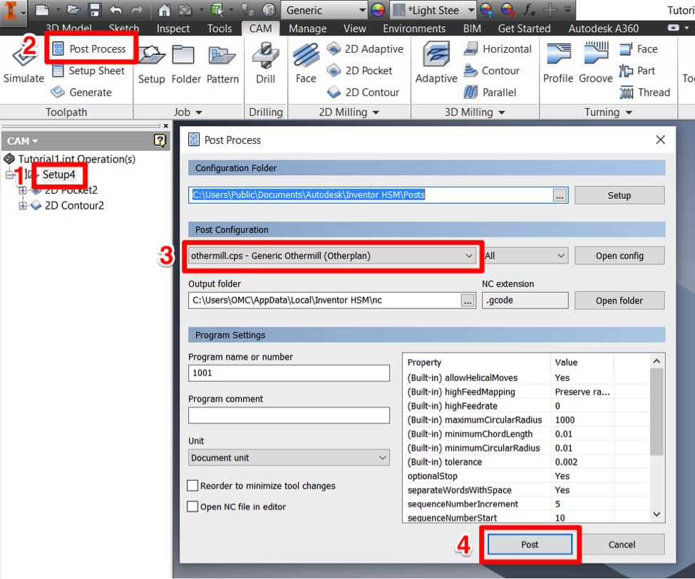The image size is (695, 579).
Task: Click the Program name or number field
Action: coord(289,372)
